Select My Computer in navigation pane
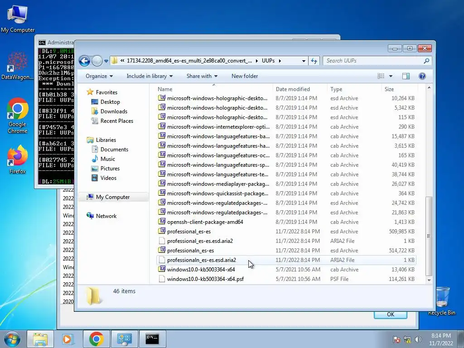 tap(112, 197)
